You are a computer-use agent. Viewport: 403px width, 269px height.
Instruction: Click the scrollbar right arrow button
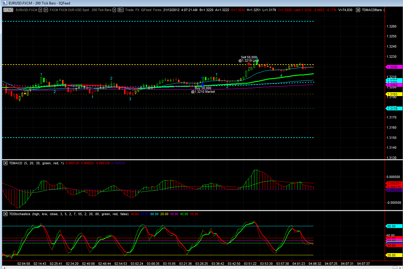(400, 268)
